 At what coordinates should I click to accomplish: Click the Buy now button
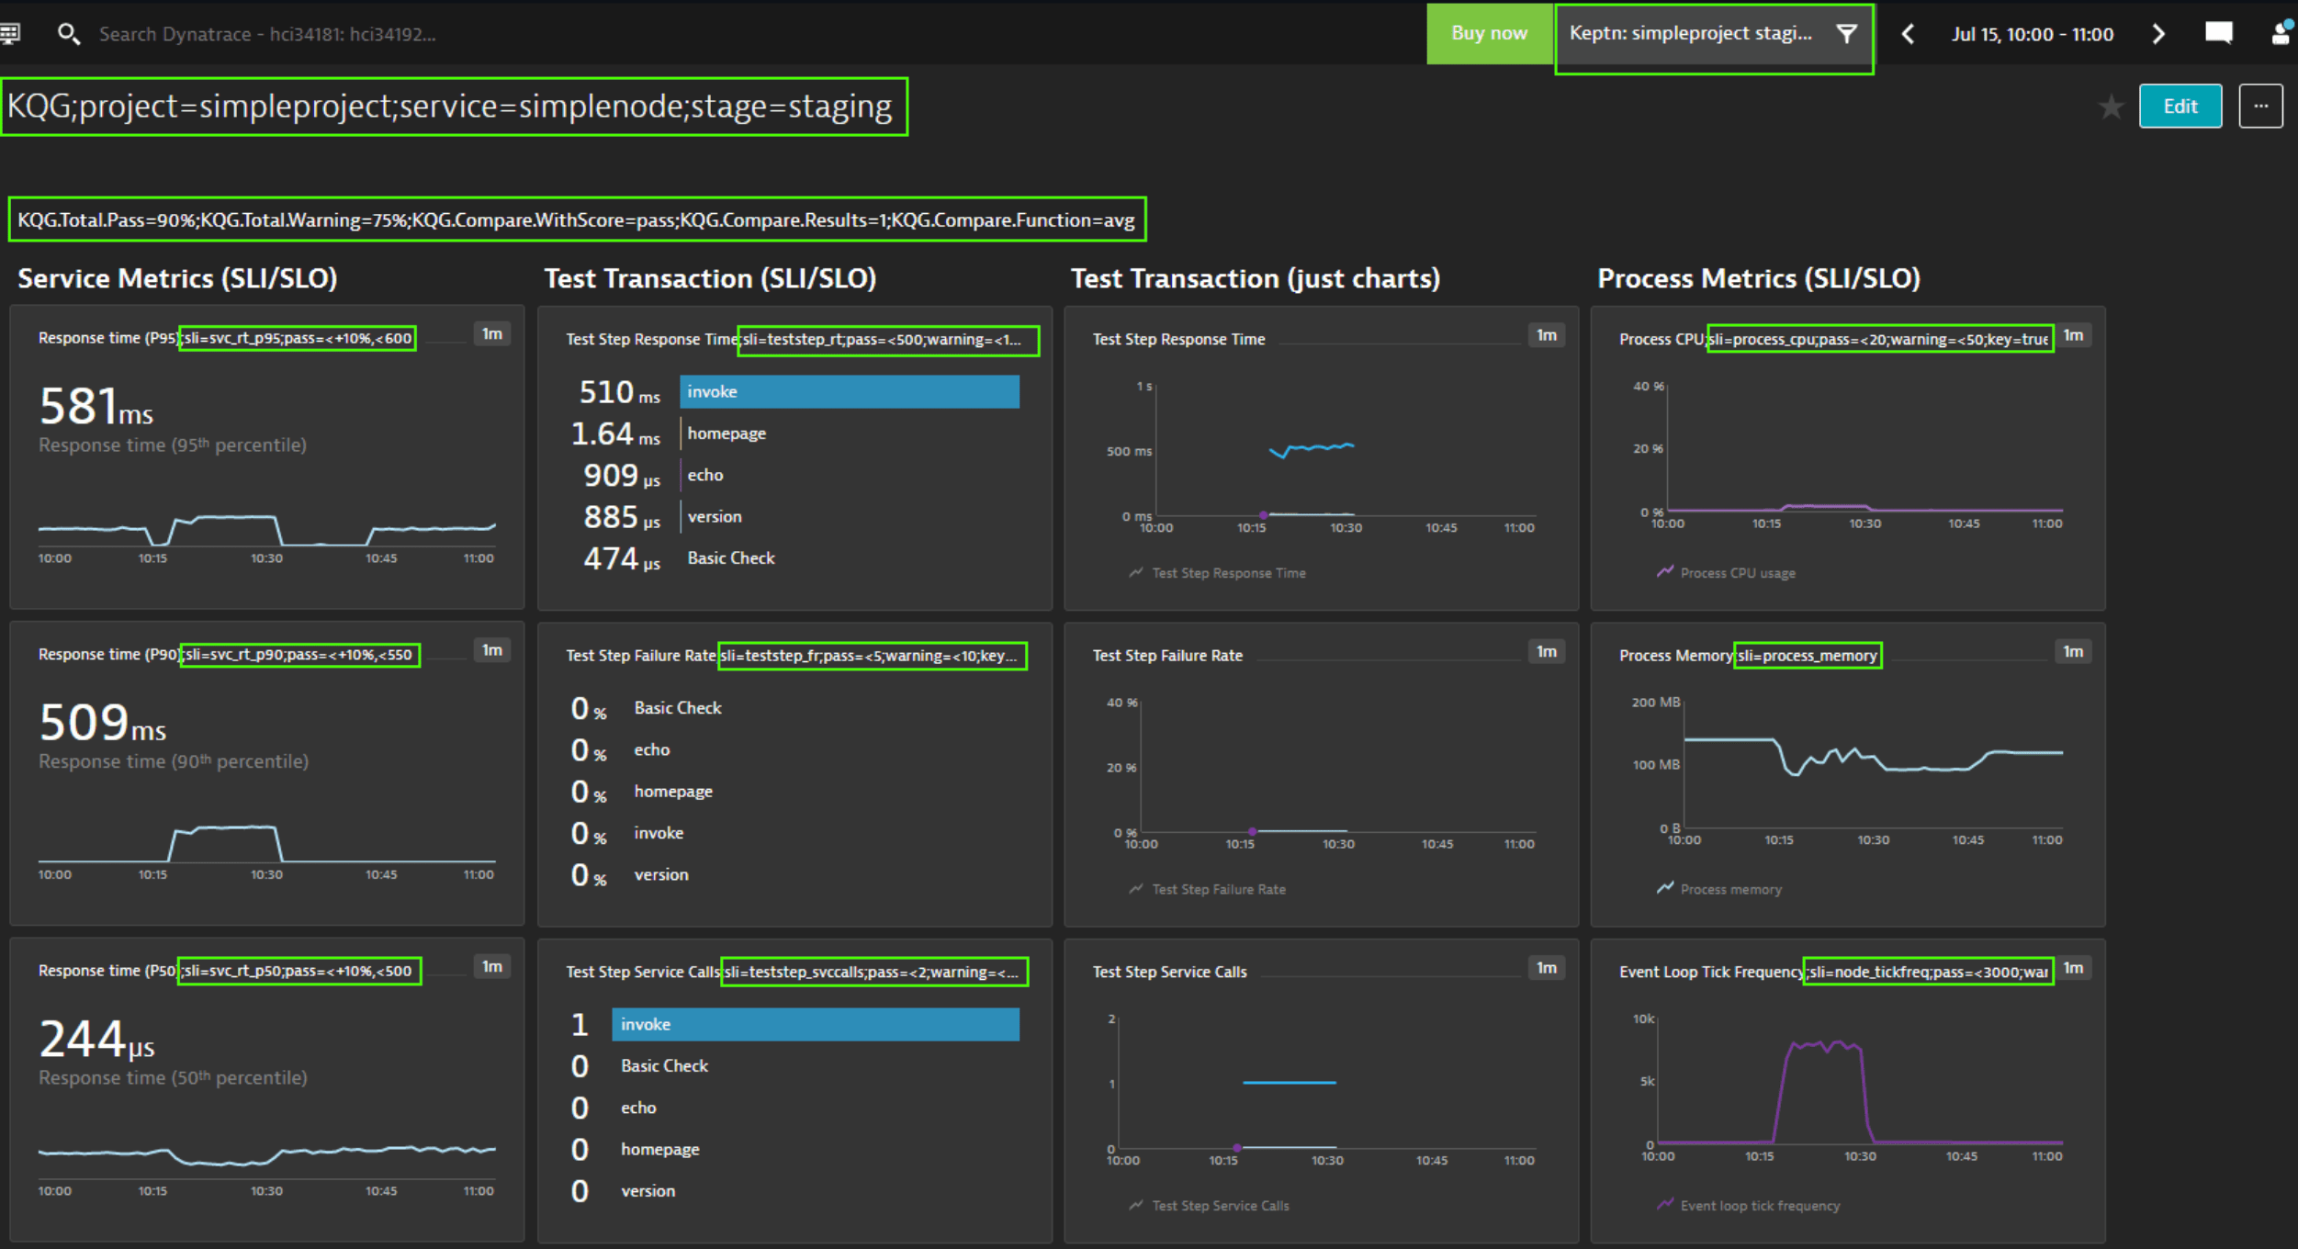(1489, 34)
